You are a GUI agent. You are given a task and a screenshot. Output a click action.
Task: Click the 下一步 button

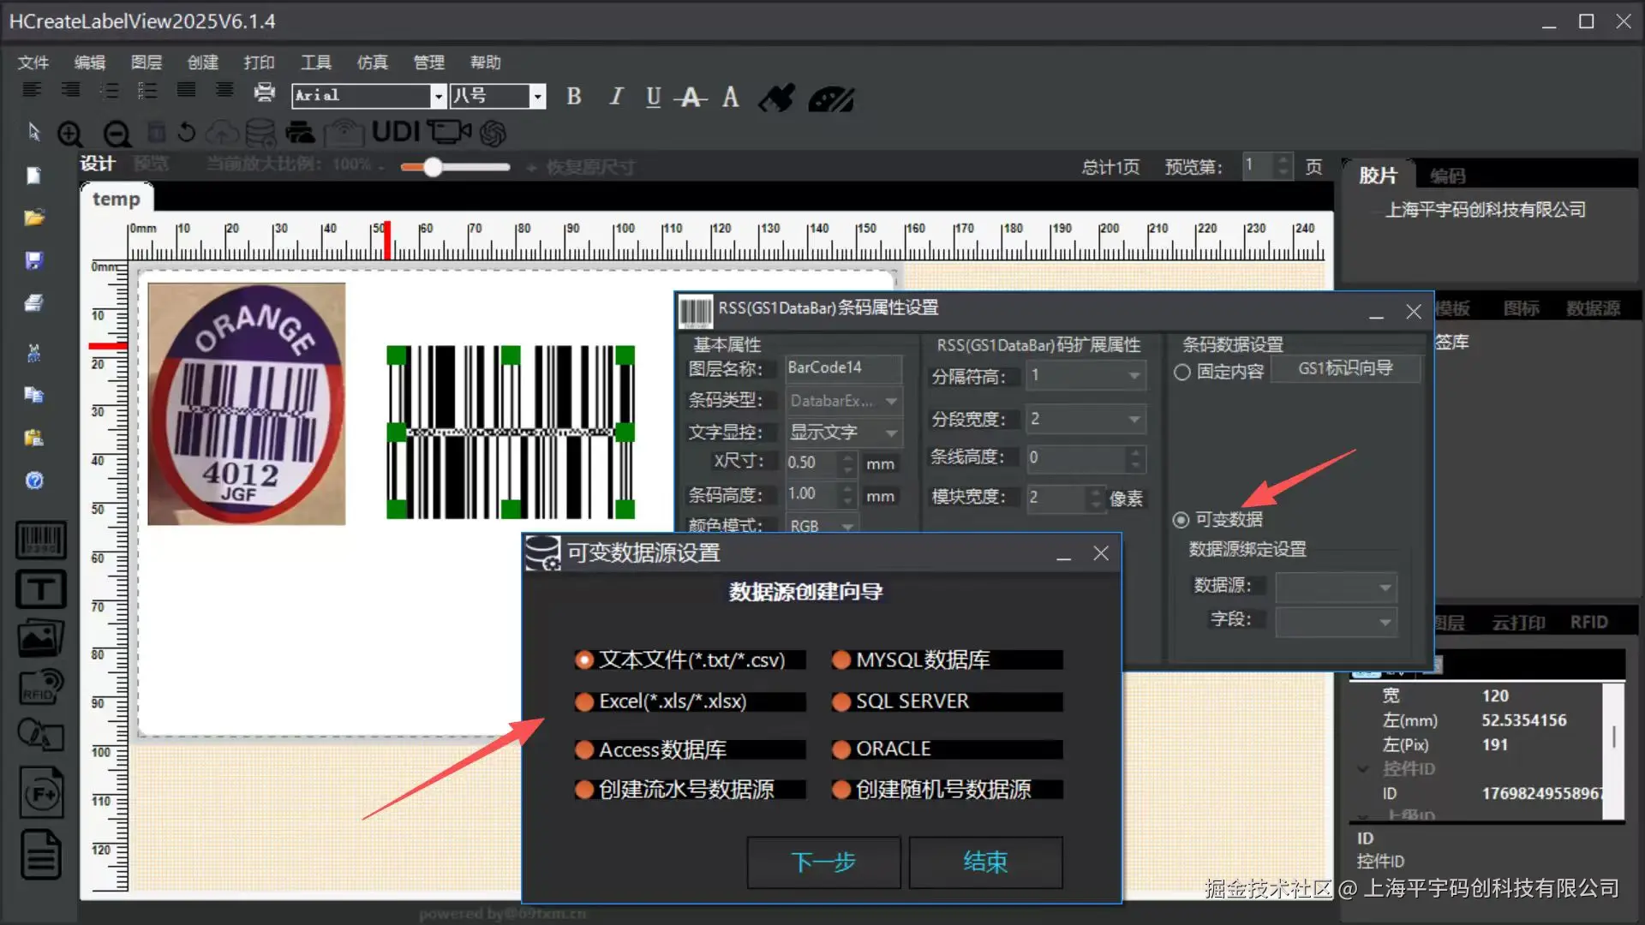tap(822, 862)
